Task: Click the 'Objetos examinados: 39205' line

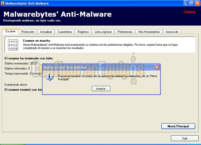Action: tap(21, 63)
